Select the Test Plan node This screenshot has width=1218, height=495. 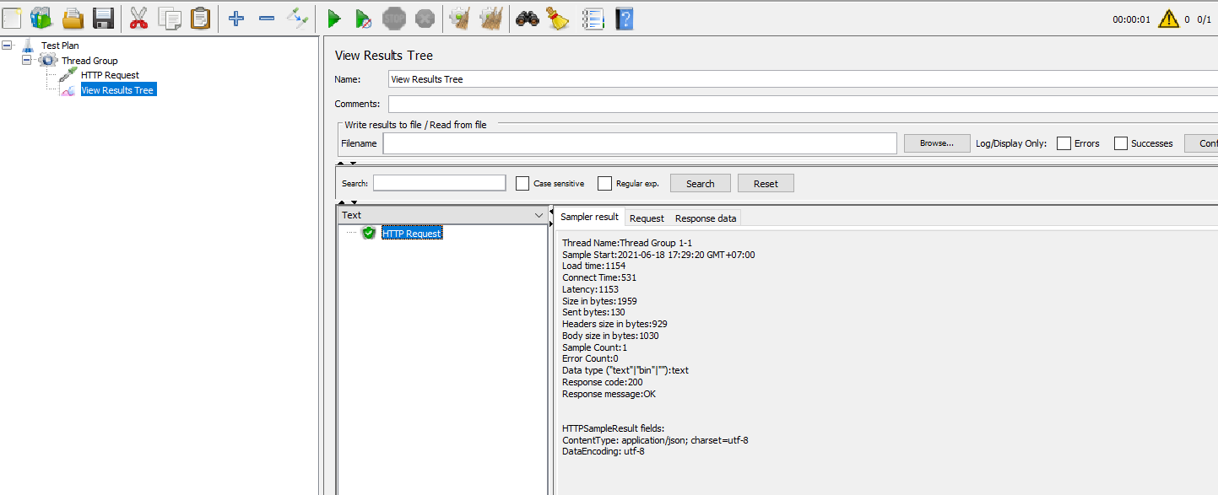pyautogui.click(x=60, y=46)
